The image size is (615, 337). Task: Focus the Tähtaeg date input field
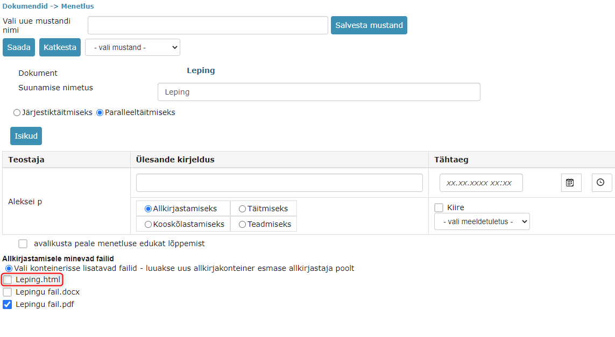(x=481, y=183)
